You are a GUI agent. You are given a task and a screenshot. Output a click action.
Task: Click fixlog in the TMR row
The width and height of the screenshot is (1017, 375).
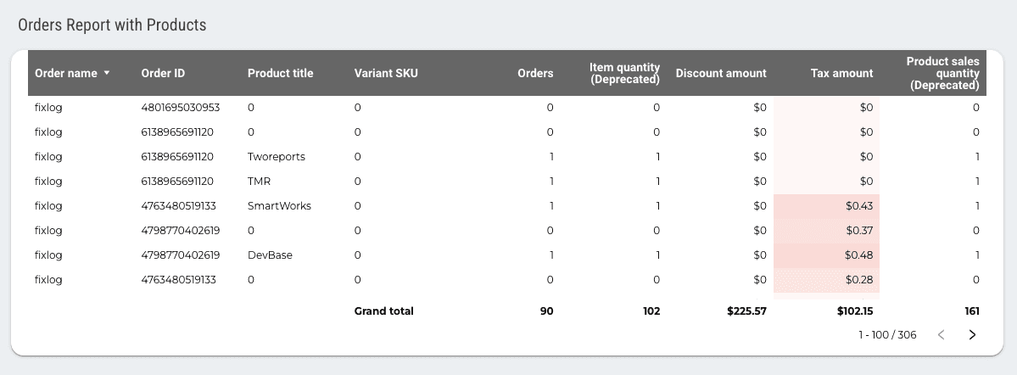pyautogui.click(x=48, y=182)
